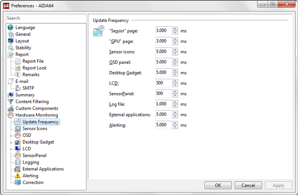Click the Content Filtering funnel icon
The height and width of the screenshot is (195, 298).
(11, 102)
